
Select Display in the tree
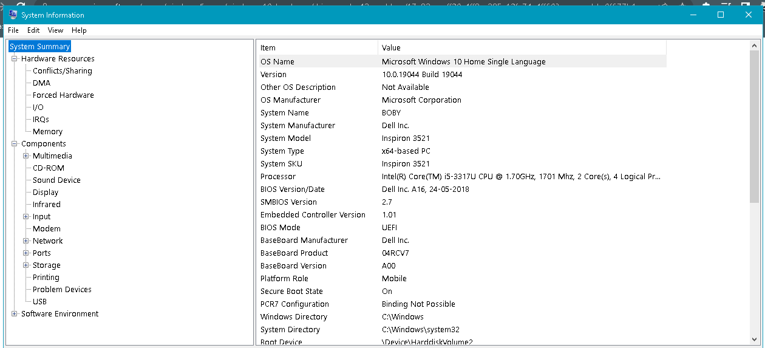(46, 193)
